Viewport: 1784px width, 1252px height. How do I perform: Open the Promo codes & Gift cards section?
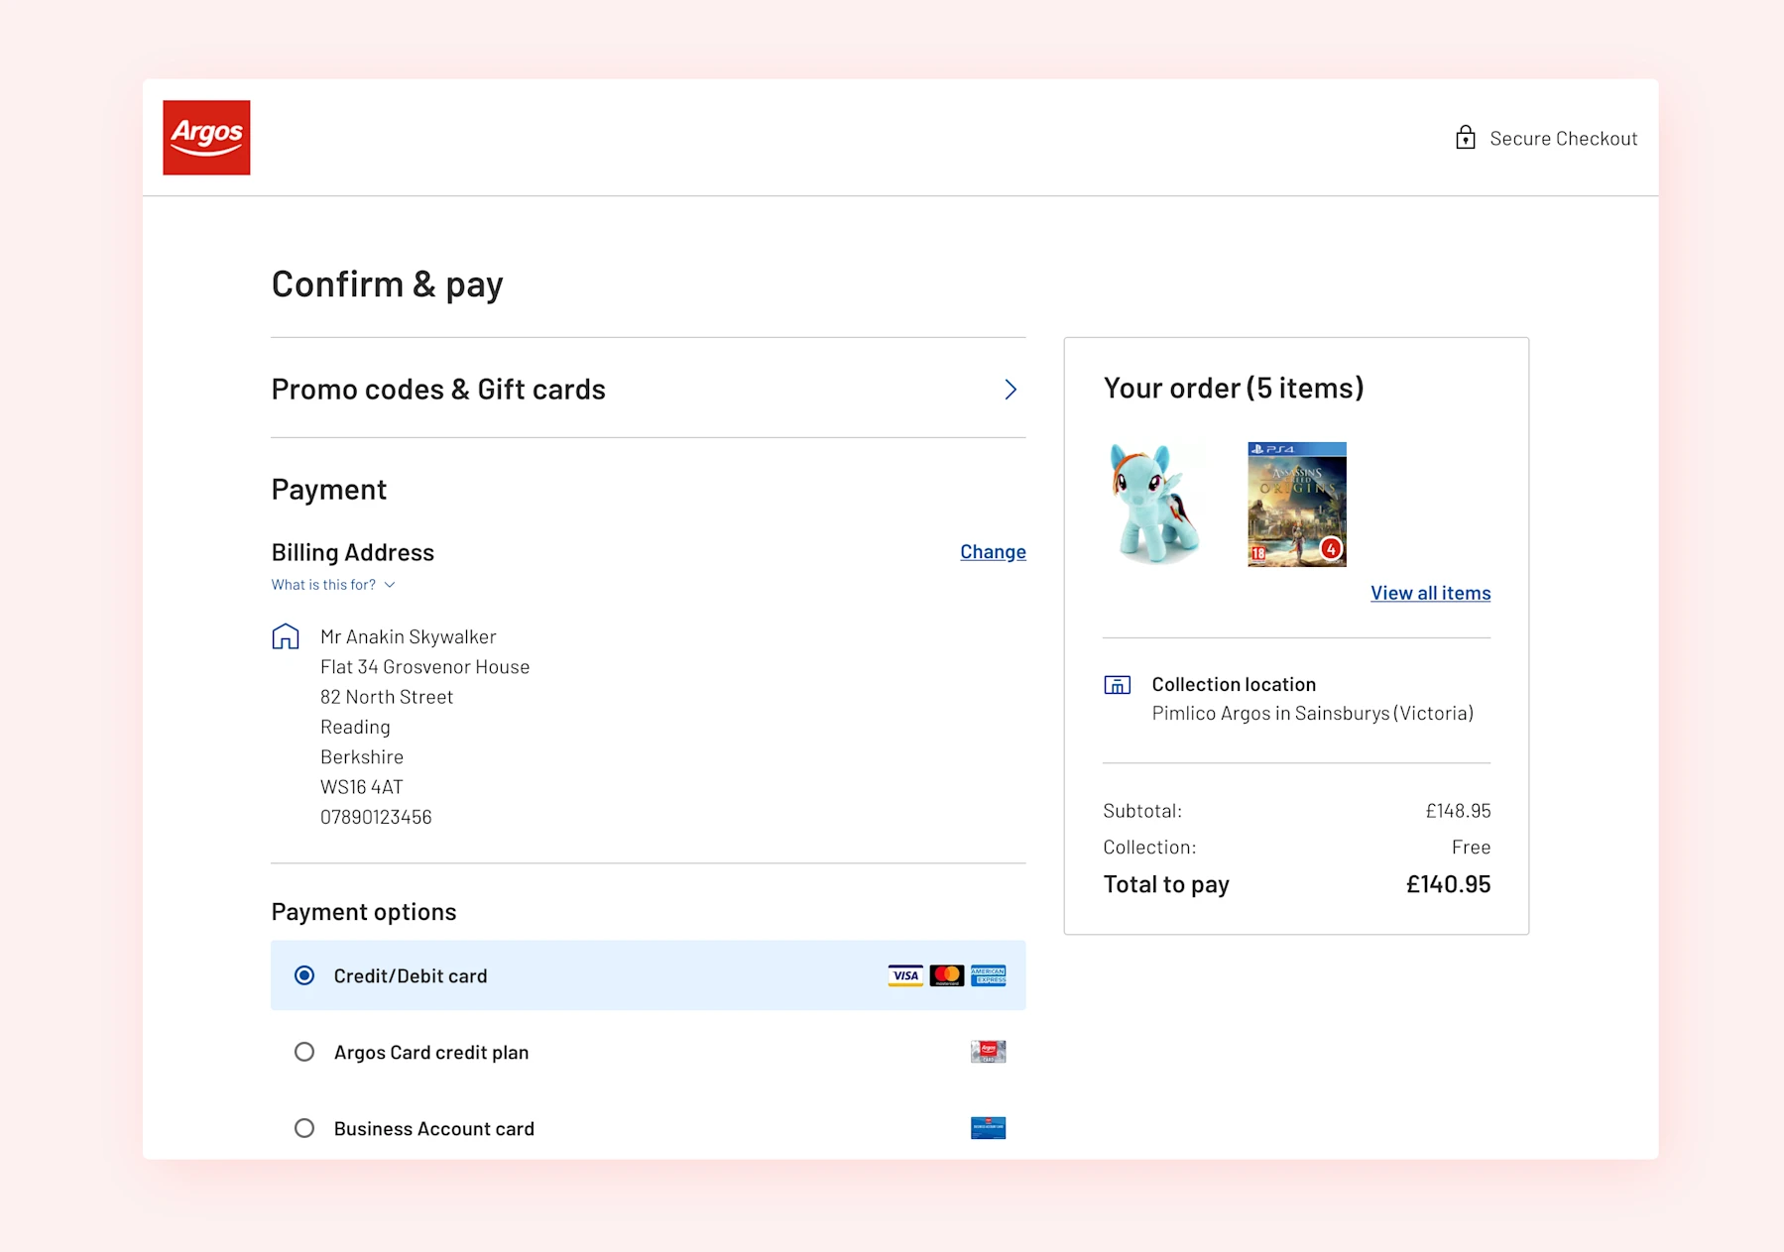click(x=438, y=390)
